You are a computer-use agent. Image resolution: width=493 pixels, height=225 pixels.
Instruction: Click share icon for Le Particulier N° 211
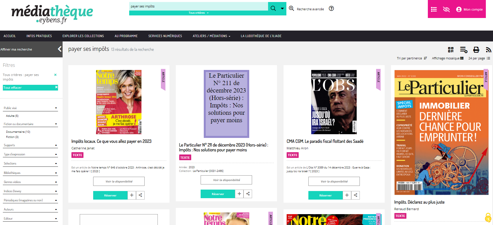[248, 194]
